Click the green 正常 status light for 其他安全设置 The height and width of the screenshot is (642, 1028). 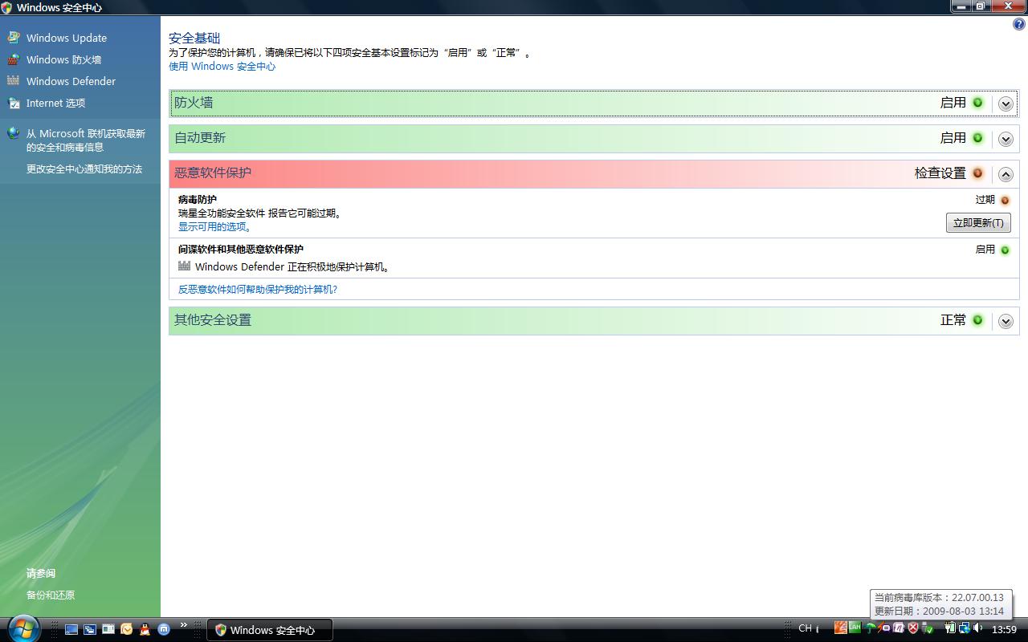(x=977, y=320)
